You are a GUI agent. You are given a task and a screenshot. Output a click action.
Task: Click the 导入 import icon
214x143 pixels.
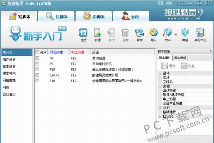point(154,32)
